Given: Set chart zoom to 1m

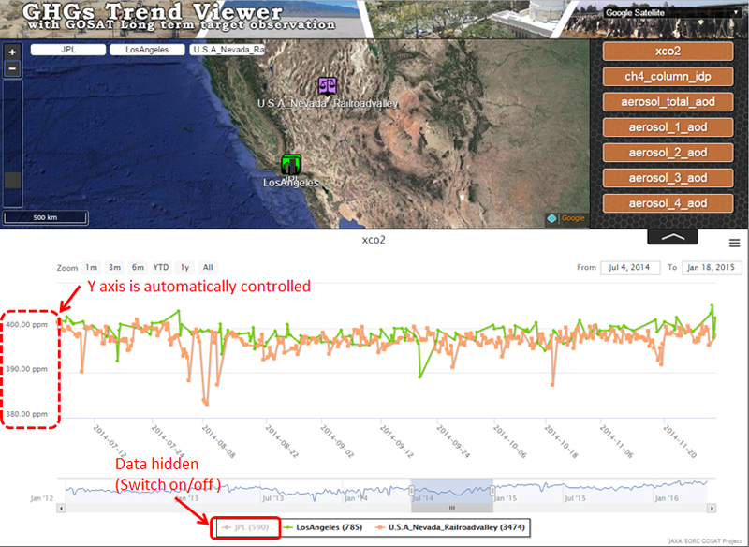Looking at the screenshot, I should (x=91, y=268).
